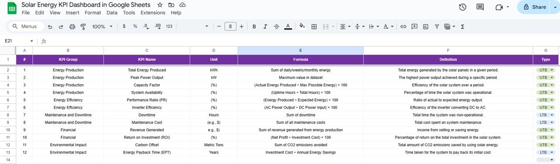Open the Extensions menu

tap(153, 13)
